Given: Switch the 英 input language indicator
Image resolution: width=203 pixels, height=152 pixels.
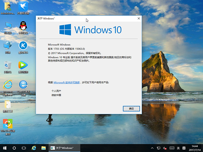Looking at the screenshot, I should tap(177, 148).
